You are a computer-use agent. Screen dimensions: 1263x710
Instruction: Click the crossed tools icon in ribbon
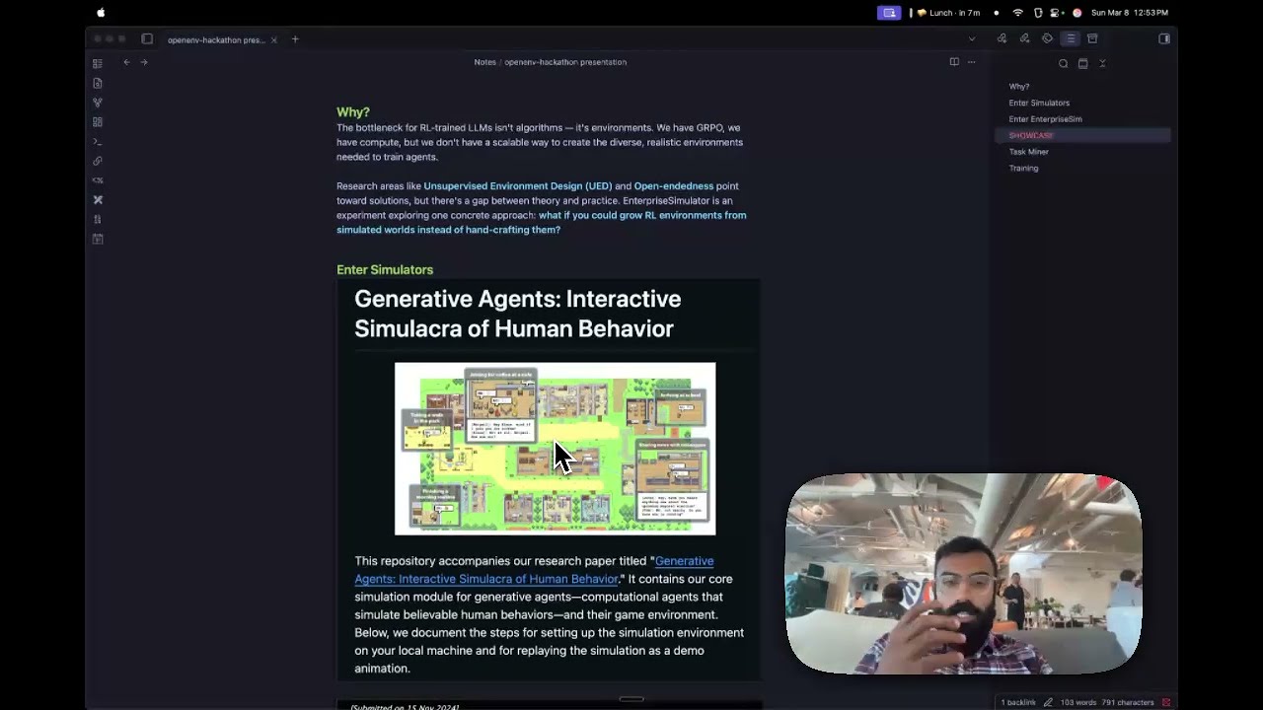click(98, 200)
